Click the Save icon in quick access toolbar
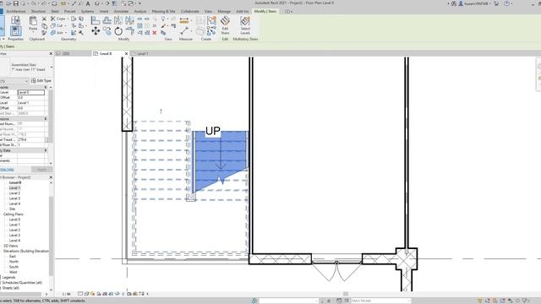The image size is (541, 304). pos(16,3)
